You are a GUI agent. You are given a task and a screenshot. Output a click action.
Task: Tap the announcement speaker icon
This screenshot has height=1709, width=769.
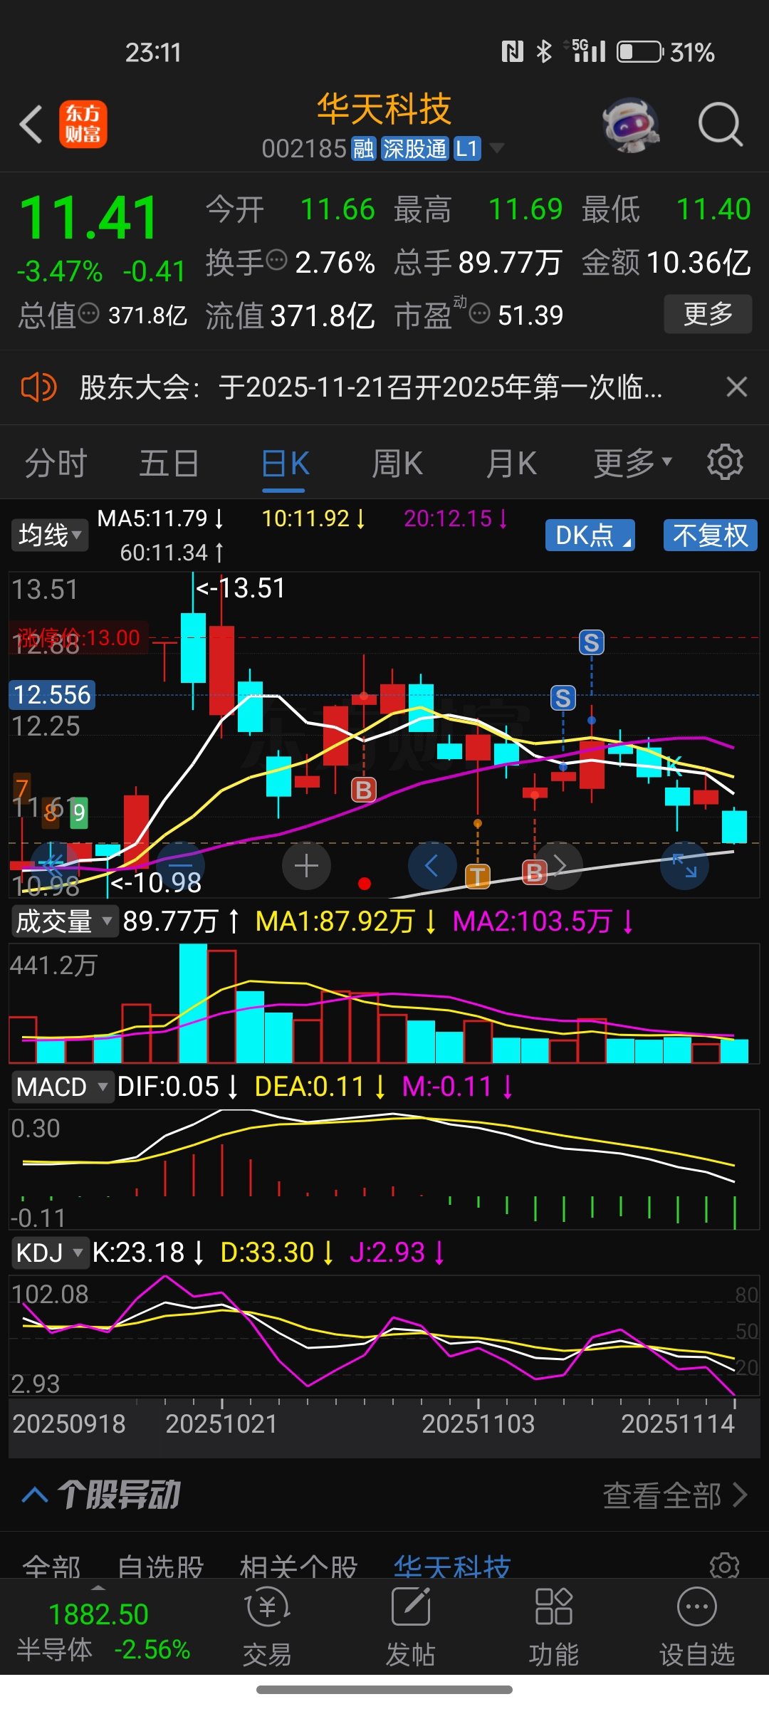click(x=38, y=387)
